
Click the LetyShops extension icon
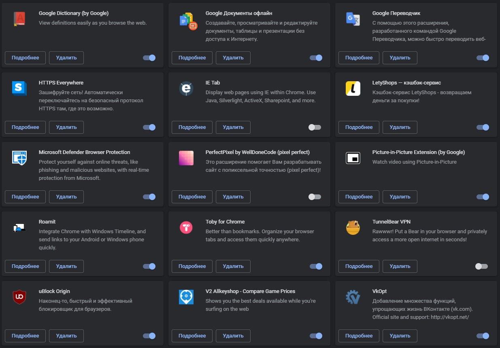(353, 89)
